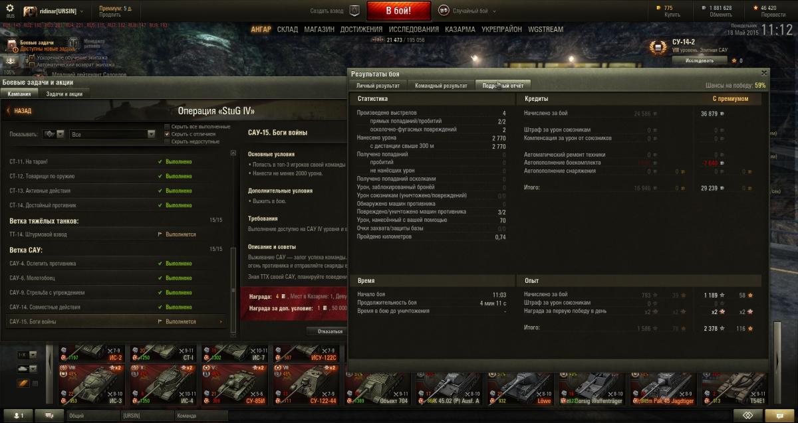Open the tank type filter dropdown
The image size is (798, 423).
point(27,368)
